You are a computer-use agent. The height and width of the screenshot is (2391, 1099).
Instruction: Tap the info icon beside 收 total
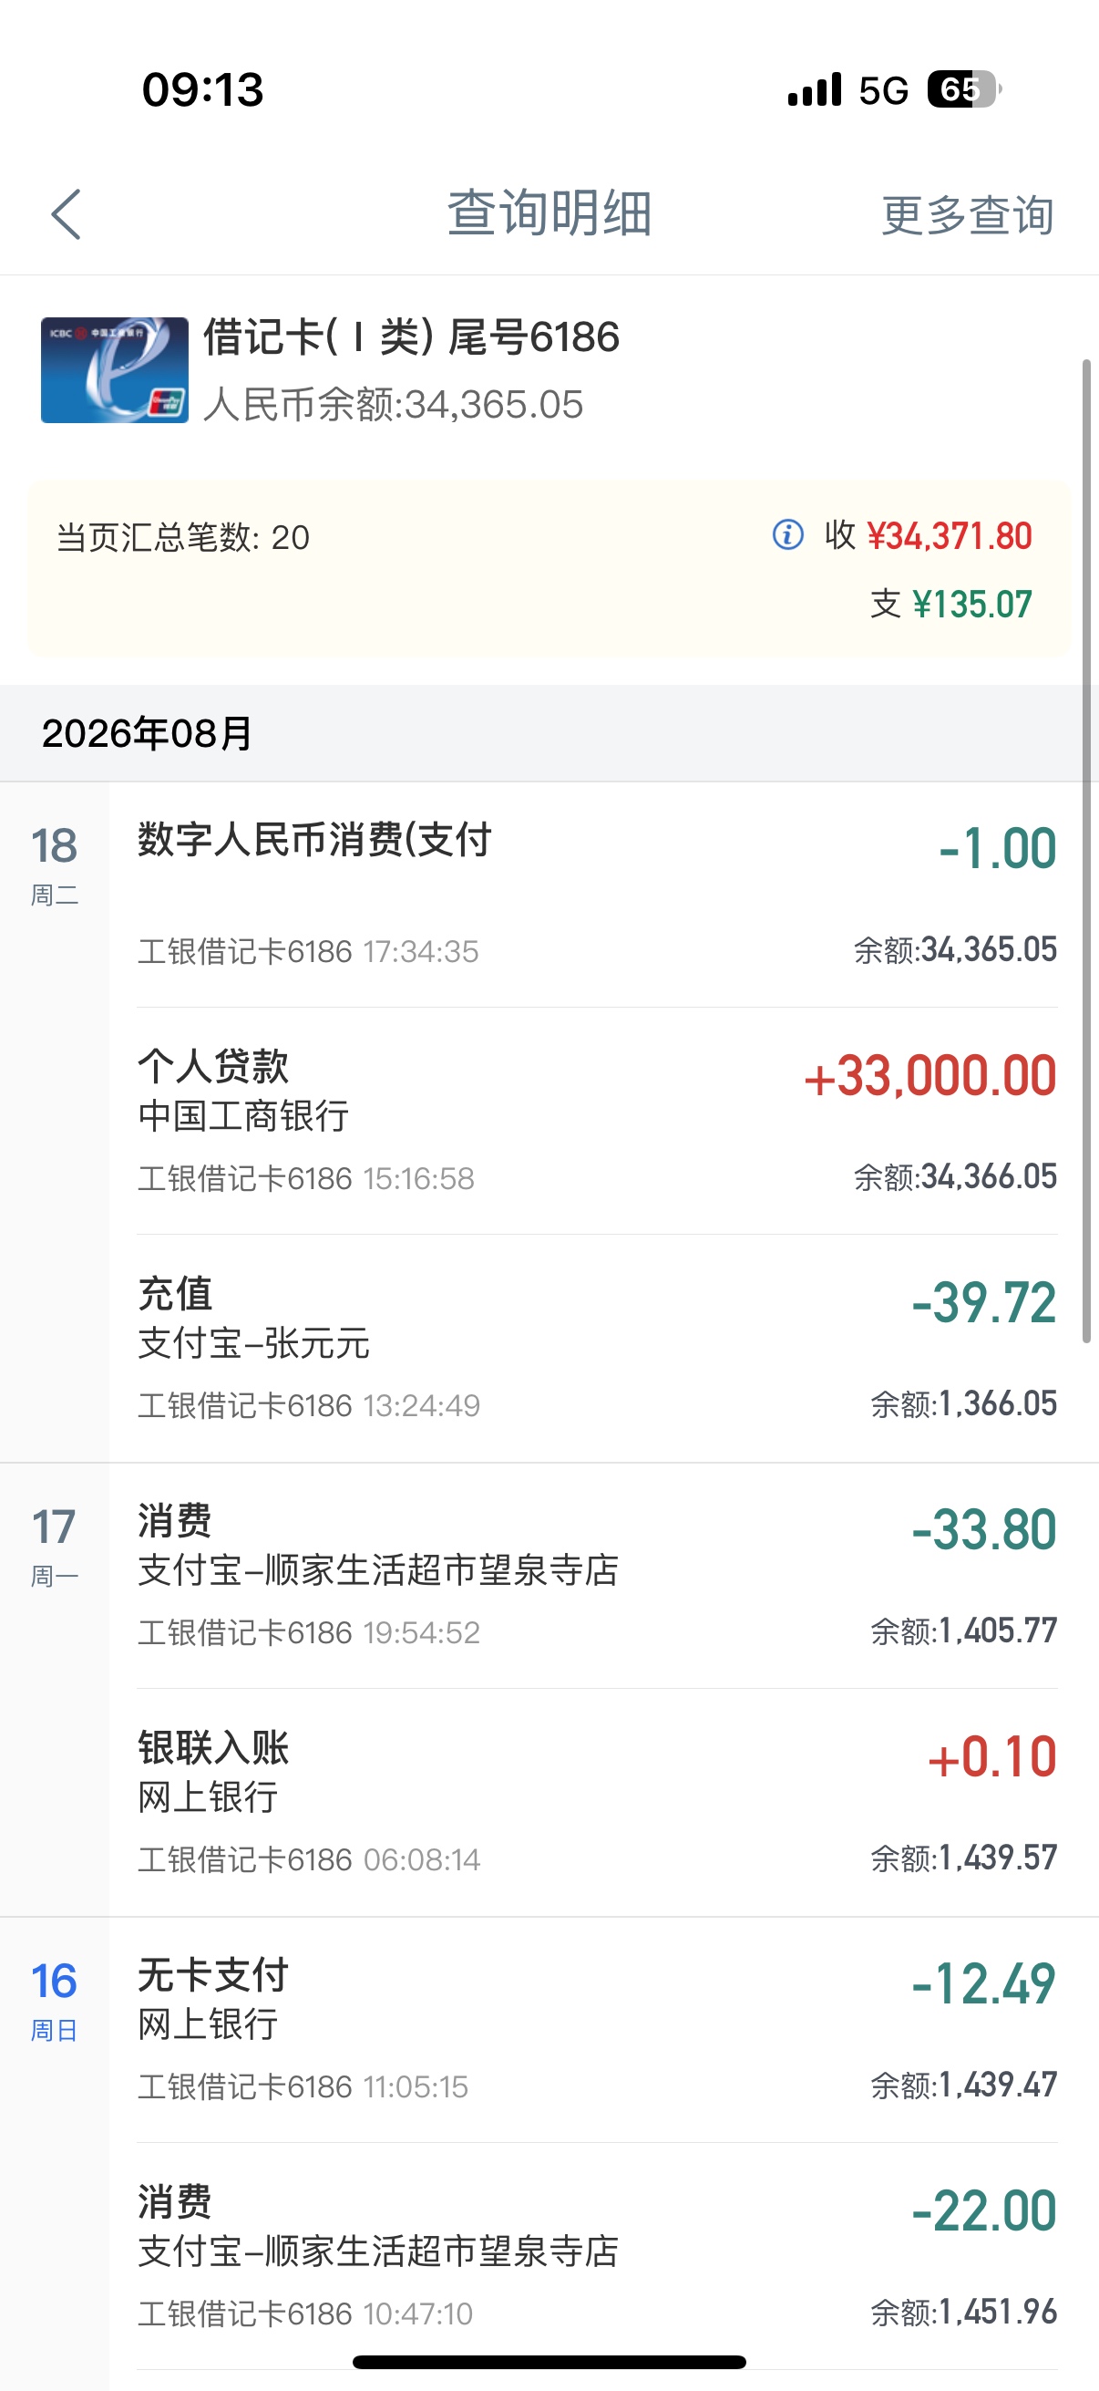787,534
